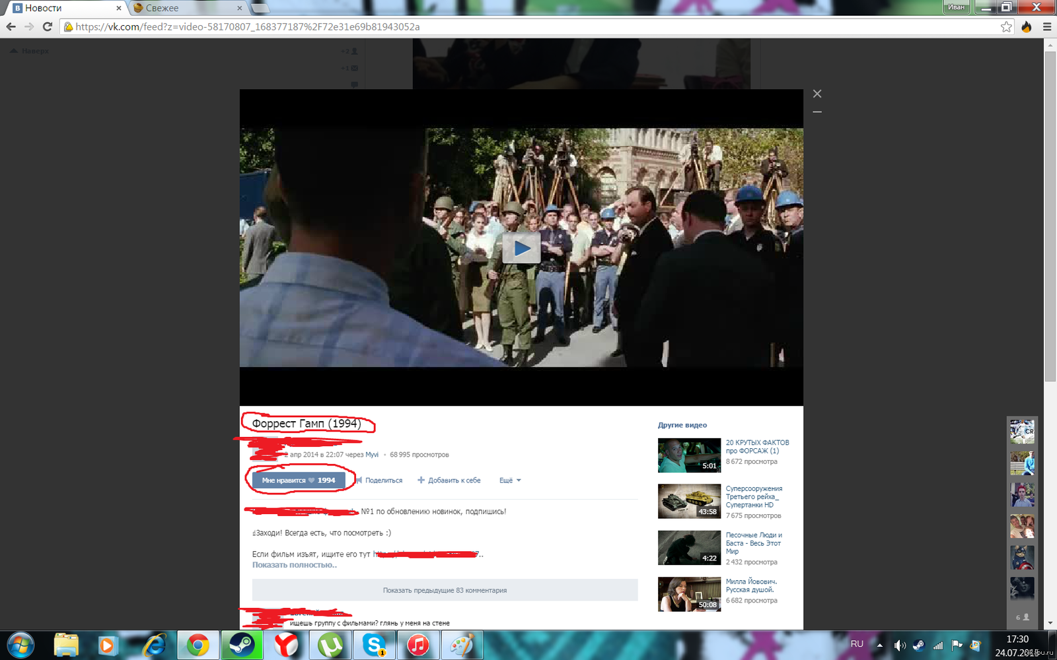
Task: Click the Иван profile button
Action: click(956, 7)
